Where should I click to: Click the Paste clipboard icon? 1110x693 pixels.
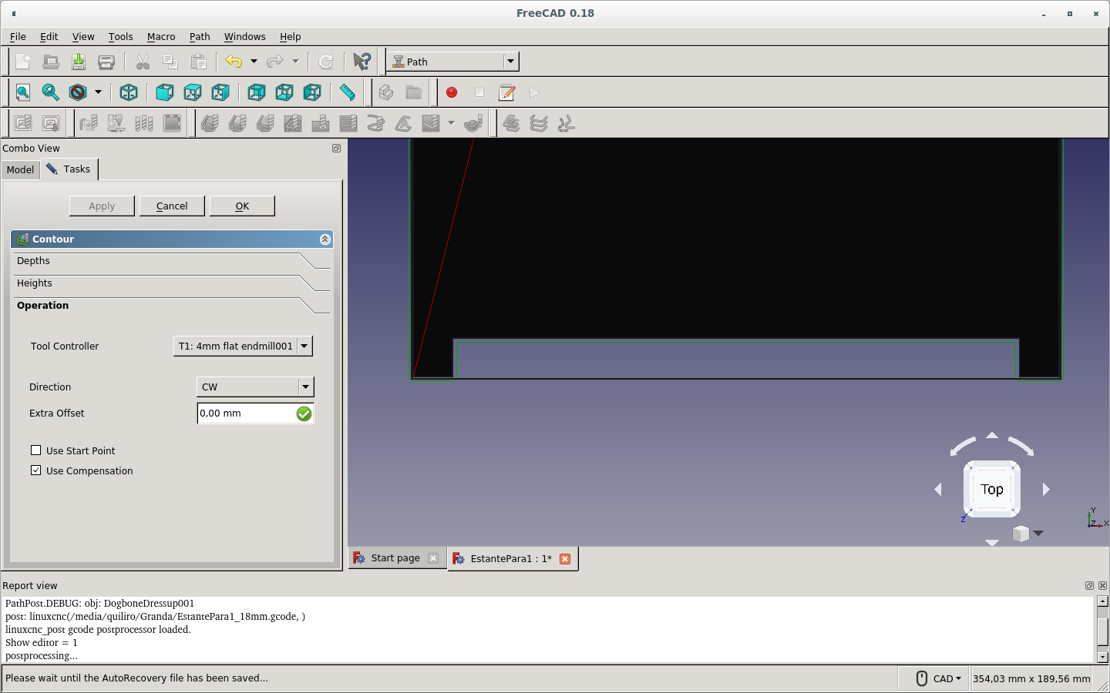pos(198,62)
